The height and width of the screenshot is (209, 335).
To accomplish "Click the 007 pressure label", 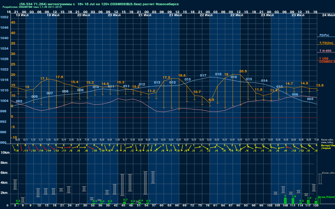I will [x=50, y=93].
